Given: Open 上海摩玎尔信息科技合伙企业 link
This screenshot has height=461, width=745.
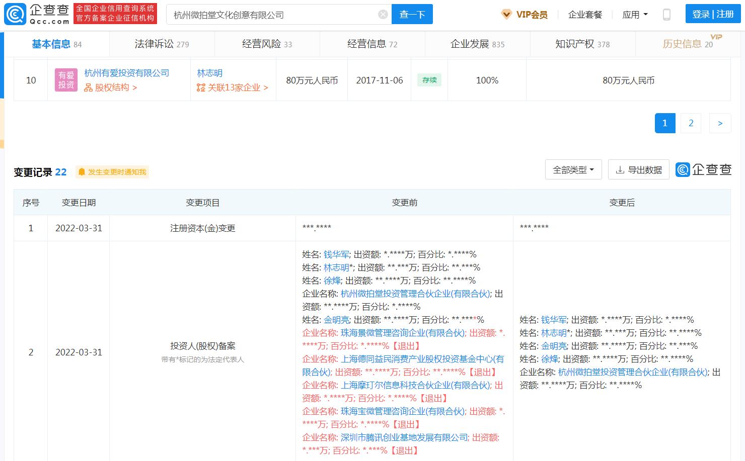Looking at the screenshot, I should 415,385.
